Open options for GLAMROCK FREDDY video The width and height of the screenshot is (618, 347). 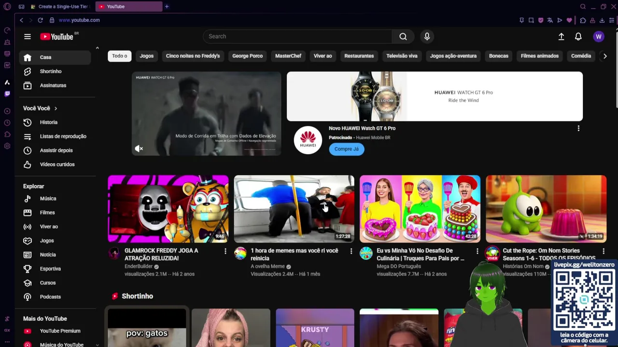pos(225,251)
